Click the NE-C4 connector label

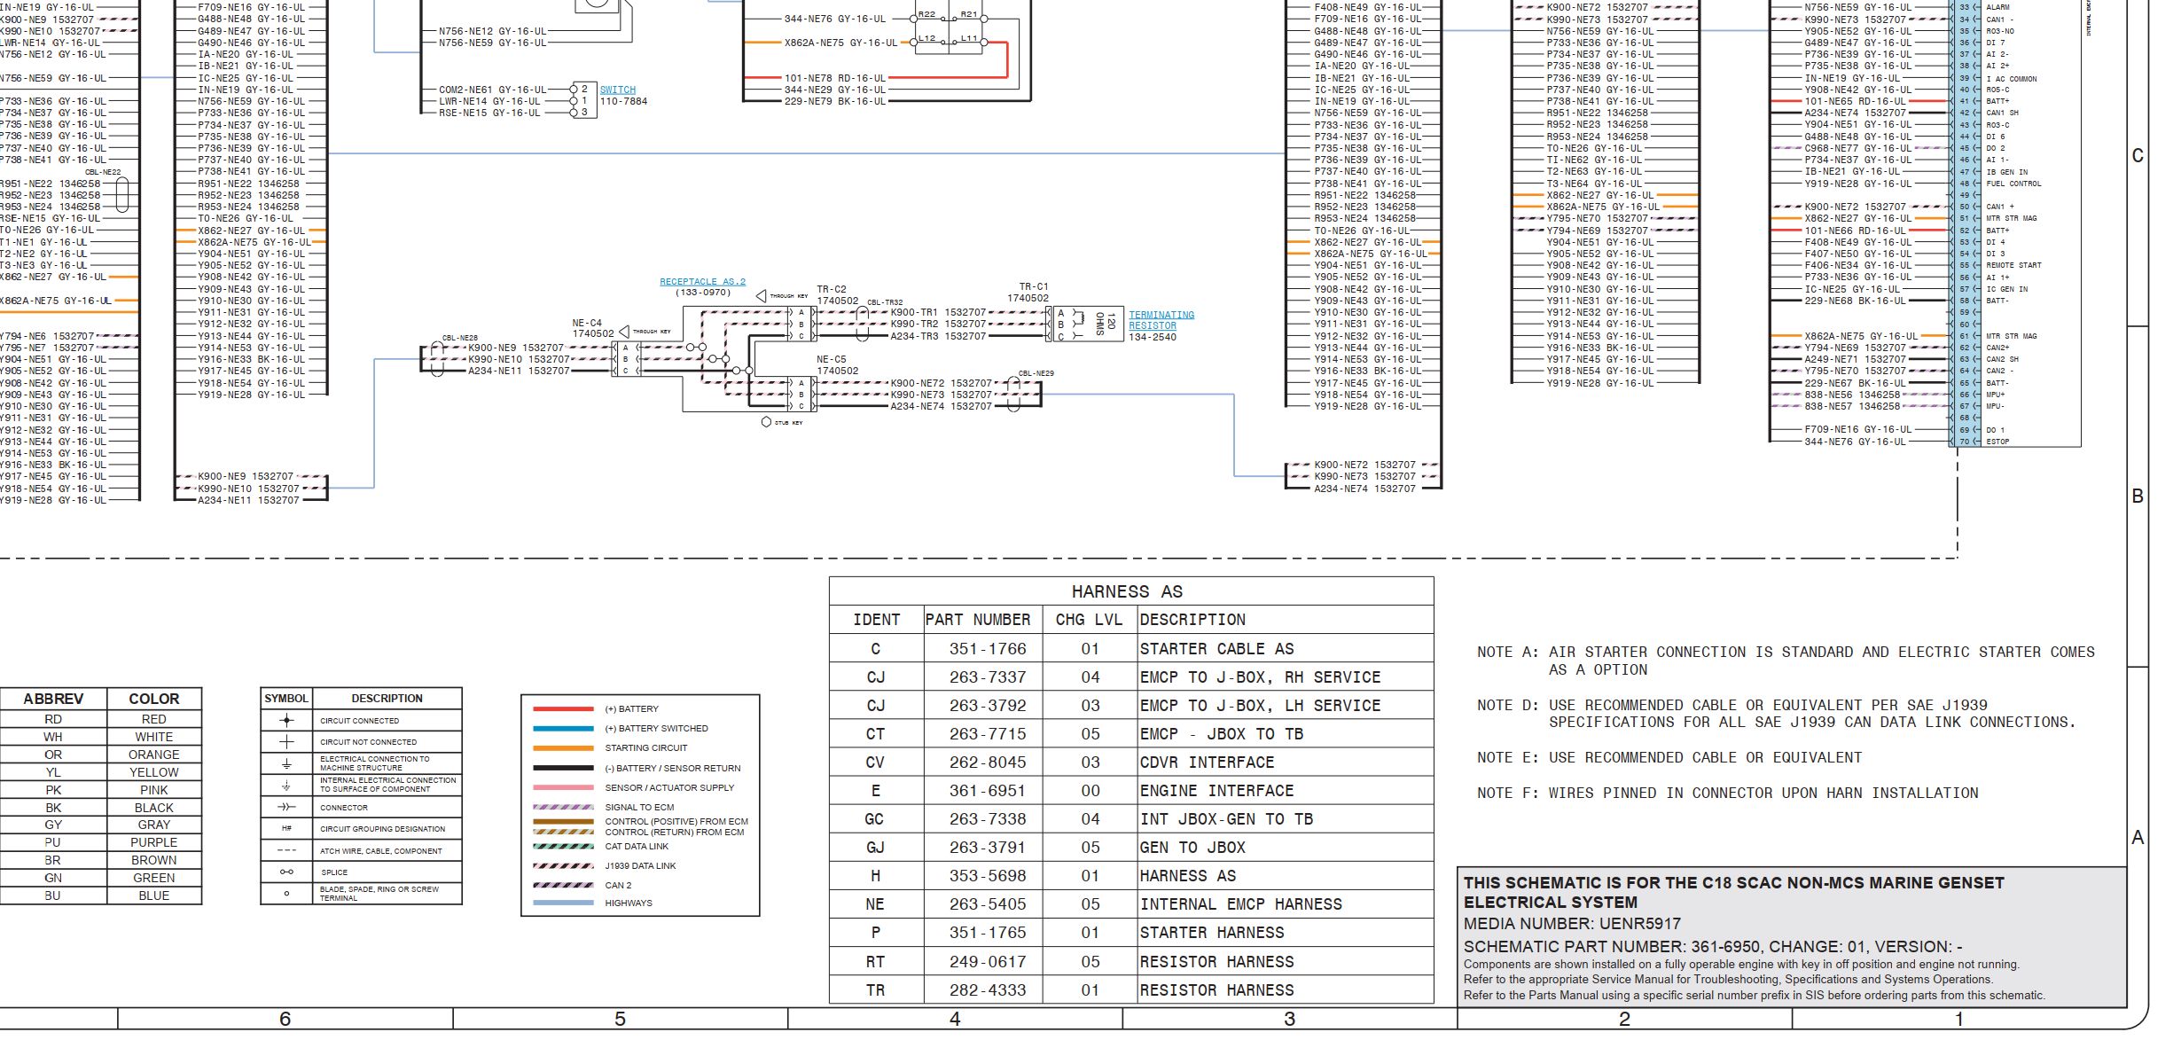tap(587, 324)
